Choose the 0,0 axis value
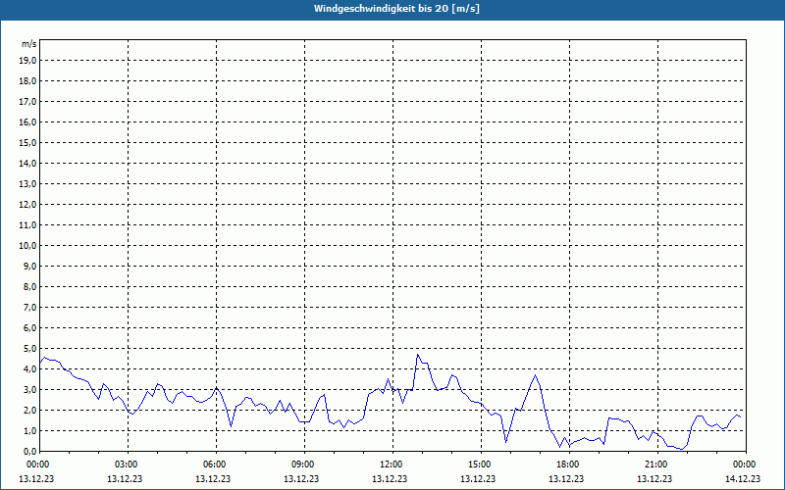The height and width of the screenshot is (490, 785). (x=29, y=451)
